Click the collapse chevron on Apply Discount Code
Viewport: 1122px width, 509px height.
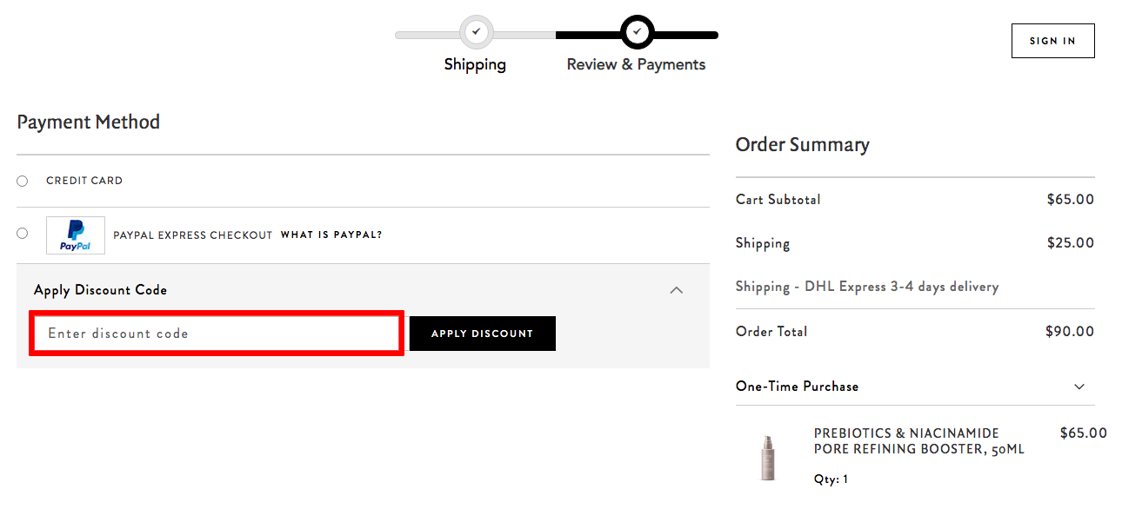[x=677, y=290]
